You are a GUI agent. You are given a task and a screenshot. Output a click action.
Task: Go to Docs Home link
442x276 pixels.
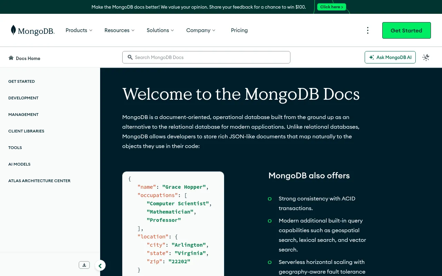(x=25, y=58)
